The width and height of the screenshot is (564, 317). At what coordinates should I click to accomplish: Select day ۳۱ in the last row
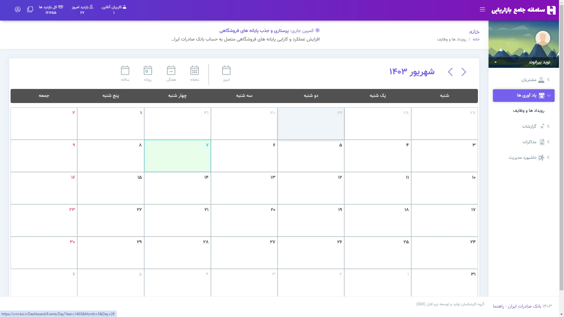pyautogui.click(x=444, y=283)
